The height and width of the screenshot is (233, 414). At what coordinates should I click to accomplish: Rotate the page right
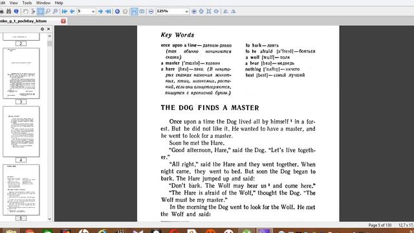233,12
